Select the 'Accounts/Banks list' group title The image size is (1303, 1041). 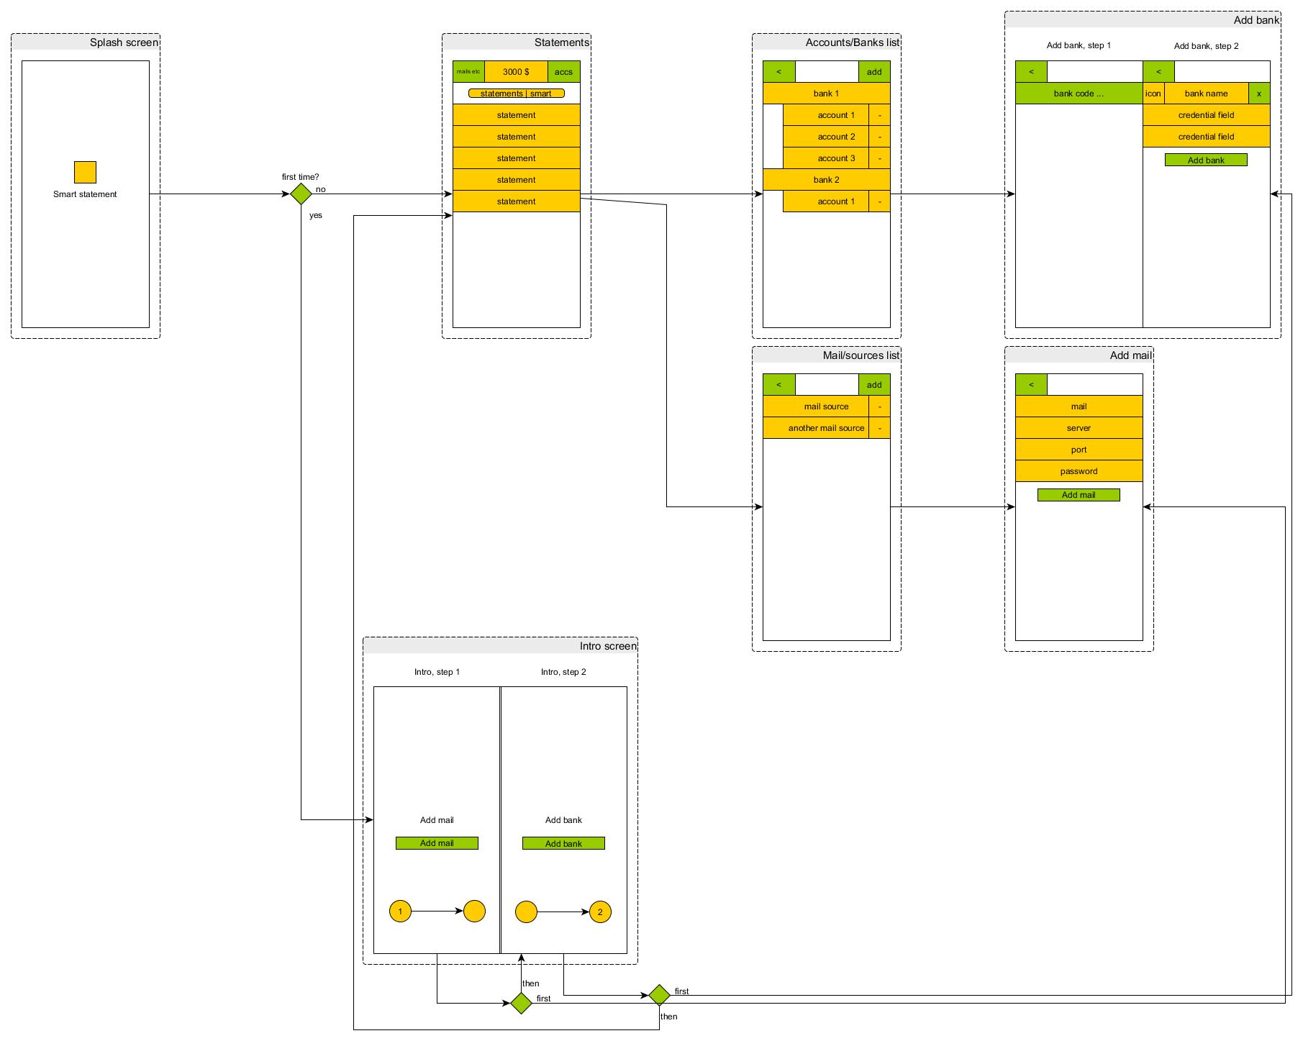pos(853,42)
